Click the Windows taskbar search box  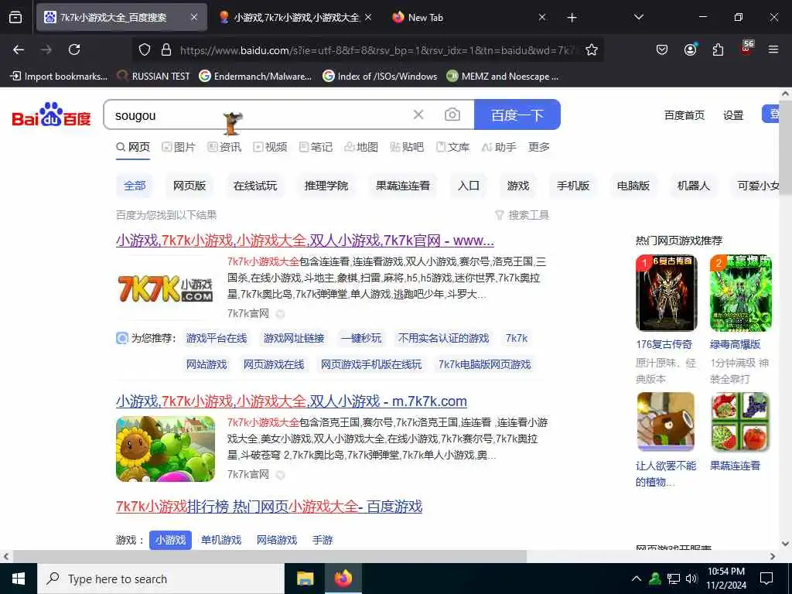coord(161,579)
